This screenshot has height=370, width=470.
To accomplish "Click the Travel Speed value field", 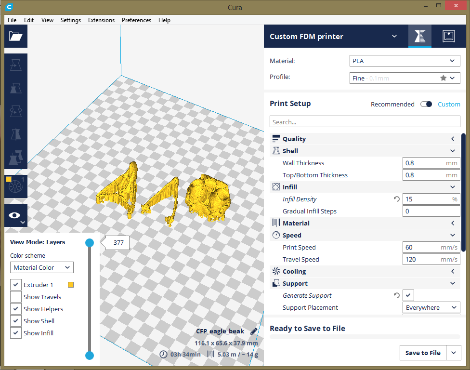I will [x=431, y=259].
